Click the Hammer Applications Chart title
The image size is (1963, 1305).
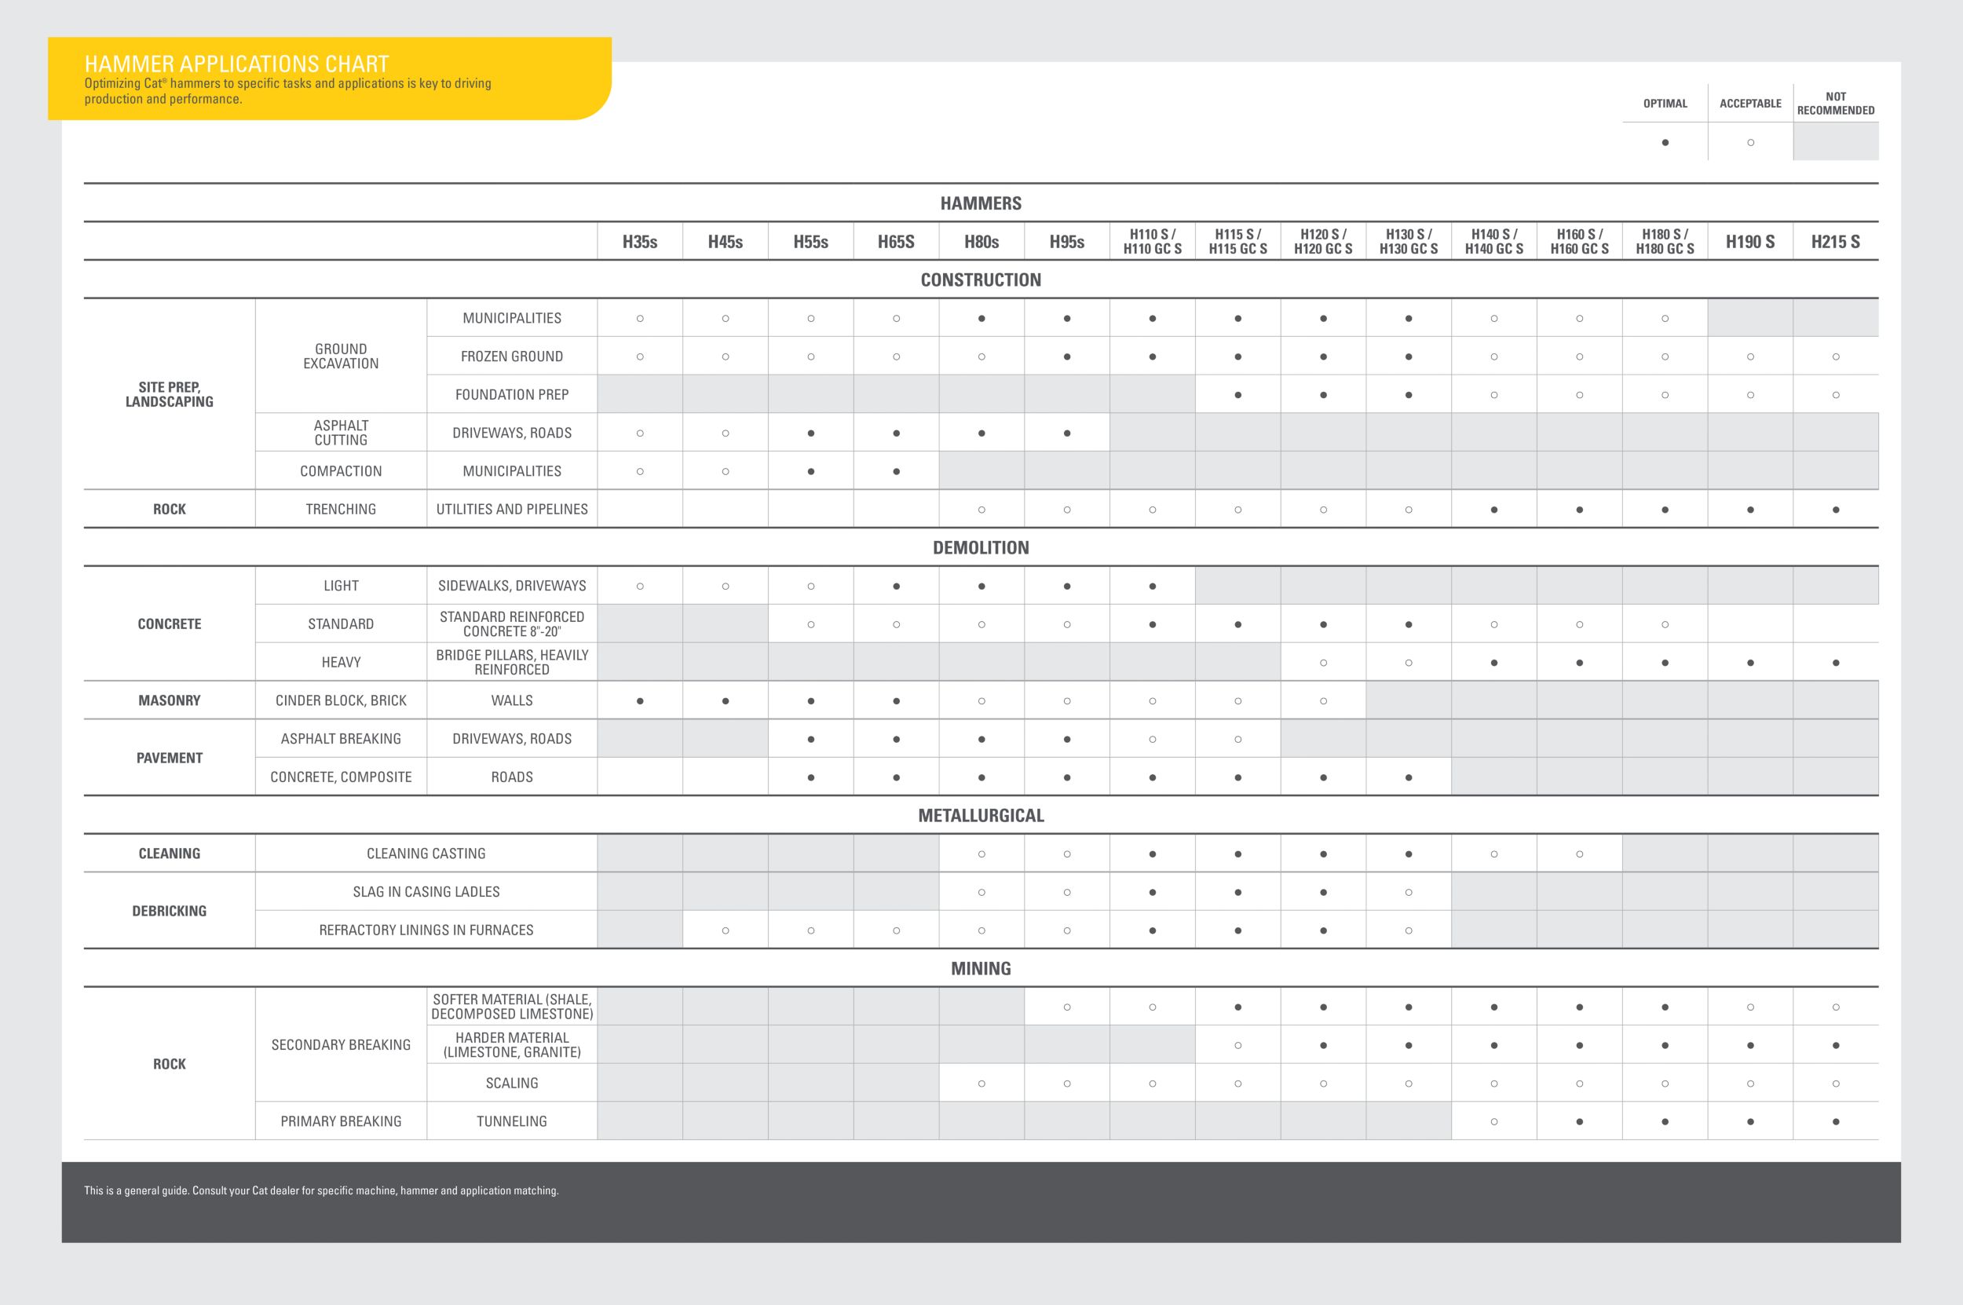point(237,64)
